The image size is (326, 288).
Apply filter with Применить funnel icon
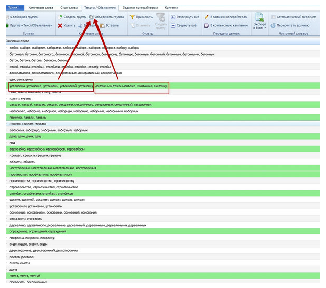click(x=132, y=17)
